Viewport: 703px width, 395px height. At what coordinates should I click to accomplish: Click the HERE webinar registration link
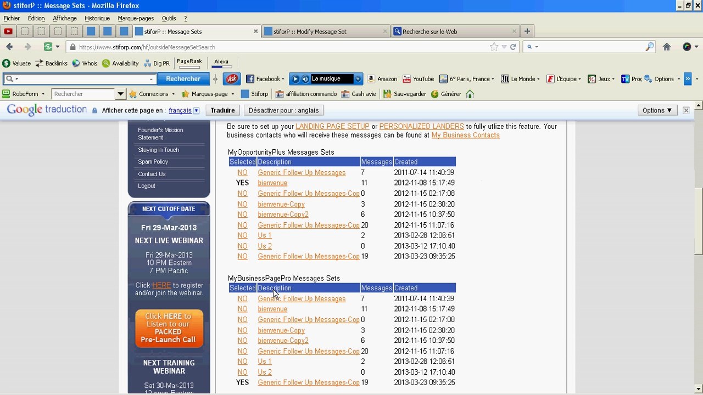pos(161,285)
